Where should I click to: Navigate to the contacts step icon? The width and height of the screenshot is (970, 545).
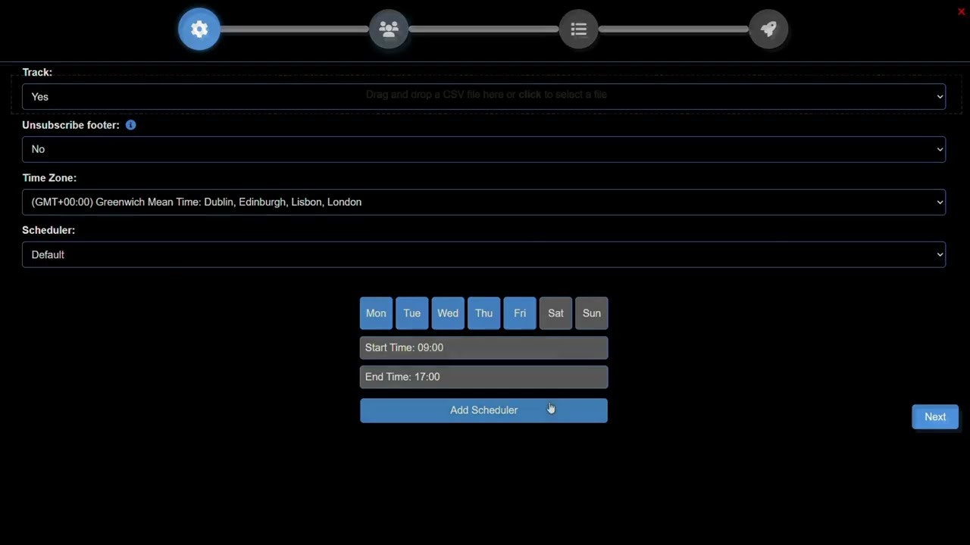click(x=389, y=29)
